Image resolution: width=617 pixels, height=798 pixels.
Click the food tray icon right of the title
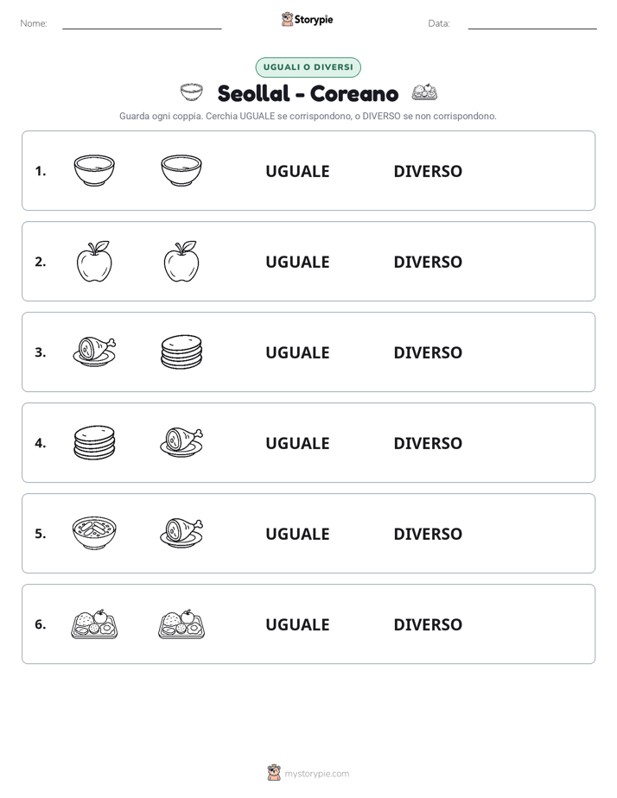pyautogui.click(x=424, y=92)
